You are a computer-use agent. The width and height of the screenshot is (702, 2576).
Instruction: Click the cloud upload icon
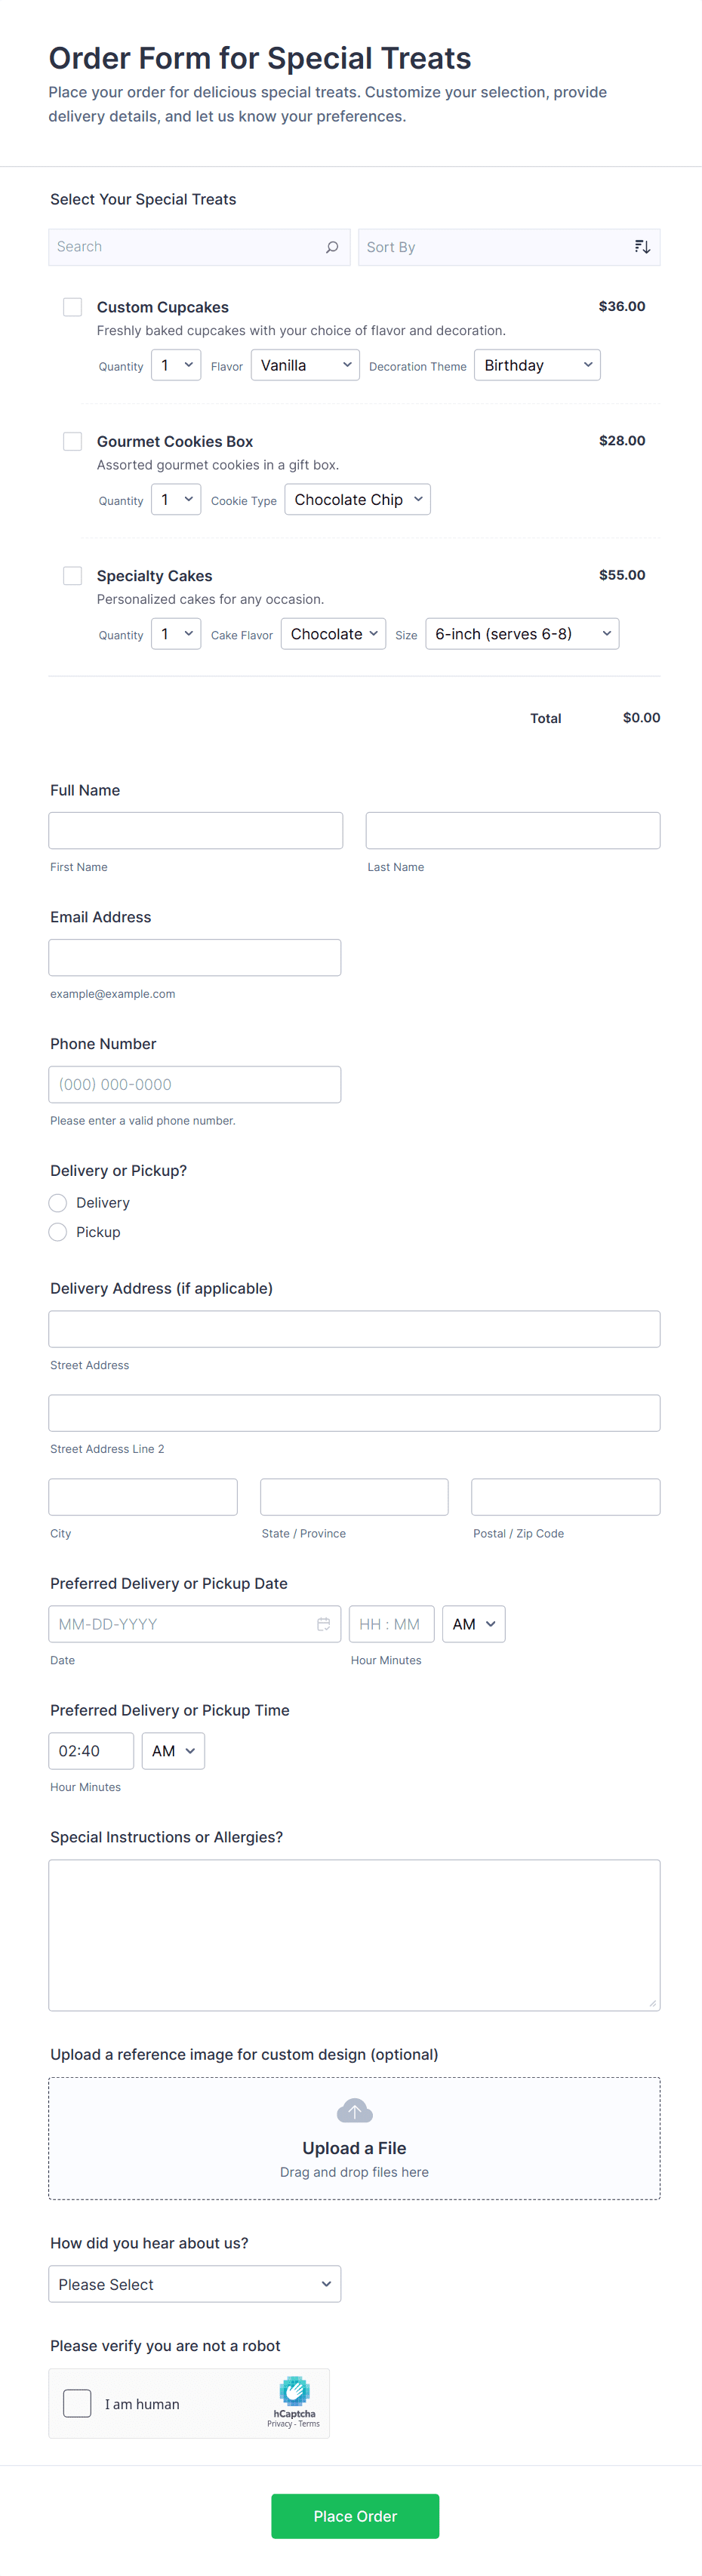point(354,2111)
